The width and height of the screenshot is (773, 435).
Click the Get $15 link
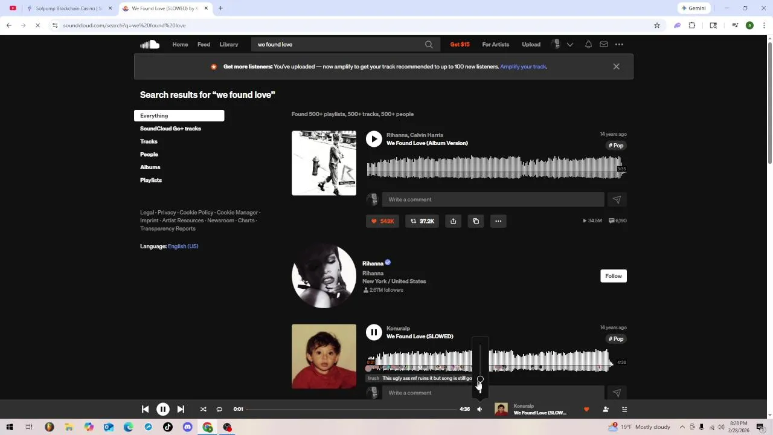point(460,44)
